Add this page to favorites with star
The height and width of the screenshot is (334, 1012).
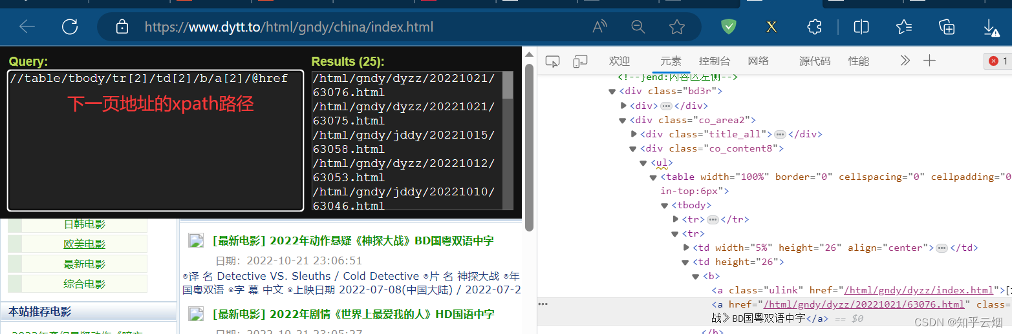(677, 26)
